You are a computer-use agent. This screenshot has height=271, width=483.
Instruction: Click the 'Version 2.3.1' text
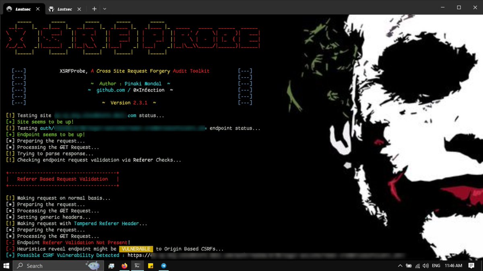(x=129, y=103)
